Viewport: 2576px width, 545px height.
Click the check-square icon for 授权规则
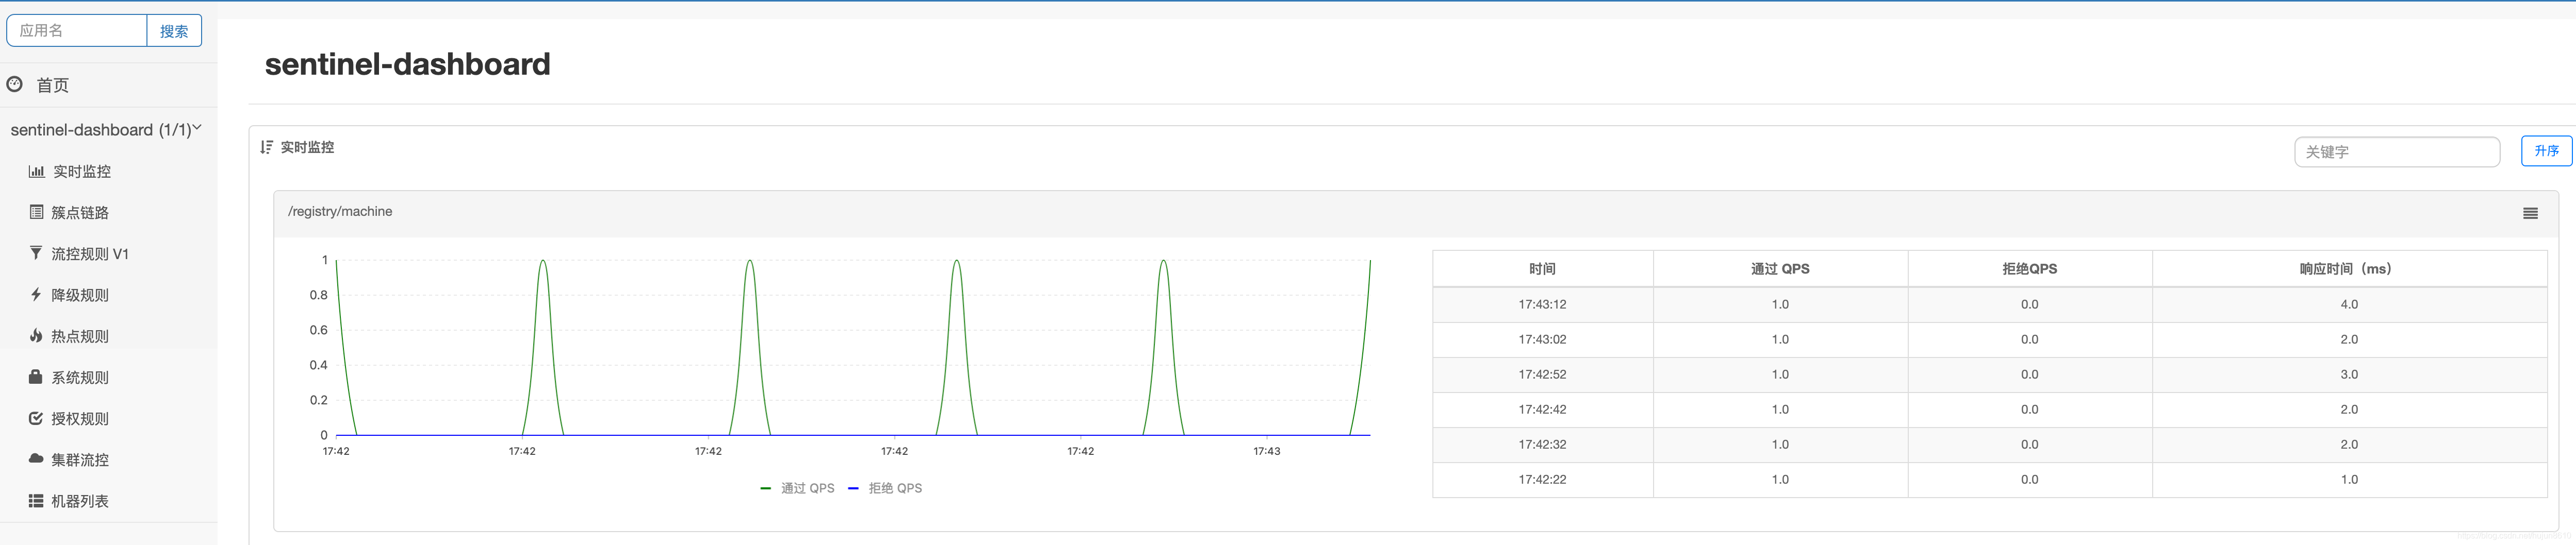click(x=36, y=418)
